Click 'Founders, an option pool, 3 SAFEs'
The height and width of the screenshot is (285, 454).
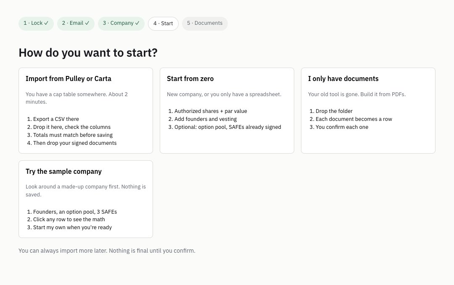(75, 212)
